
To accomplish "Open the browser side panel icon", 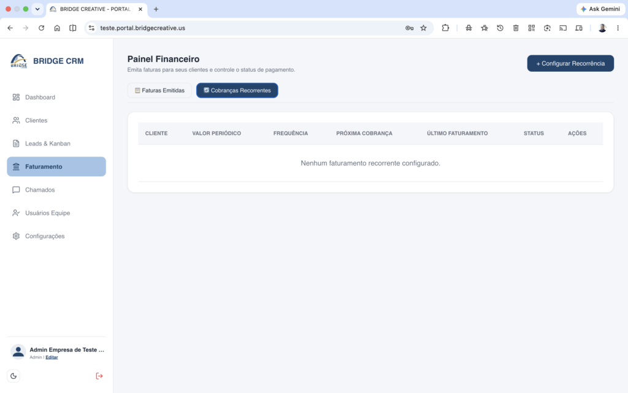I will pos(72,28).
